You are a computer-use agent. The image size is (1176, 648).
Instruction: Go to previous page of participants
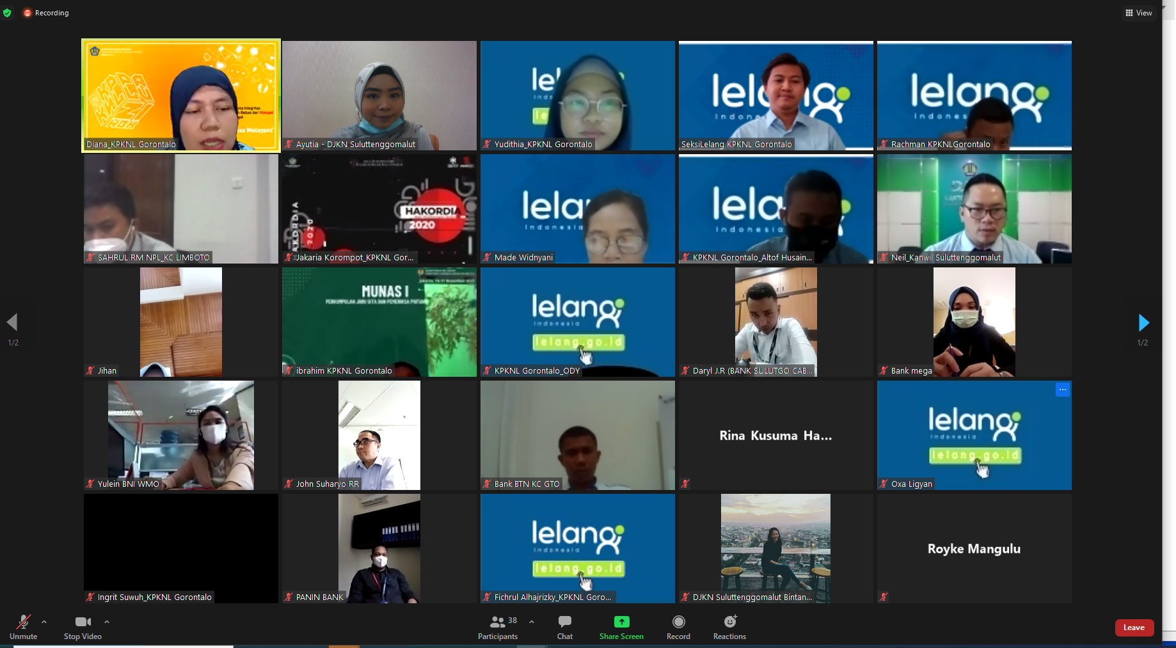[12, 322]
